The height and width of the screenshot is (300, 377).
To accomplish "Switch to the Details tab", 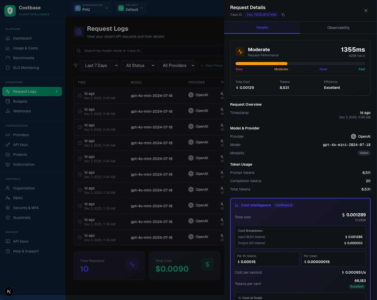I will 262,28.
